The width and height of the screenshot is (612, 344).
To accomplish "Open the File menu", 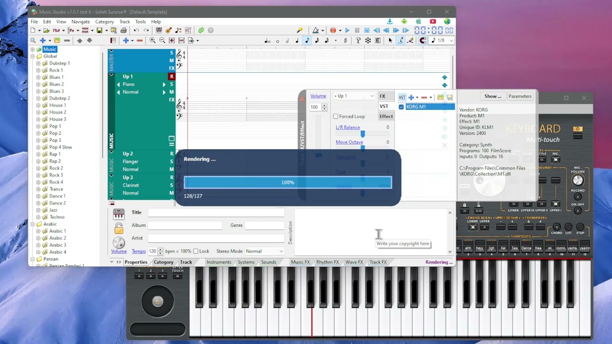I will 34,21.
